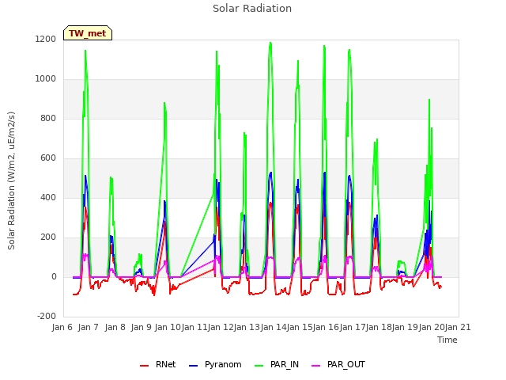Click the Solar Radiation chart title
Screen dimensions: 506x380
pyautogui.click(x=252, y=9)
